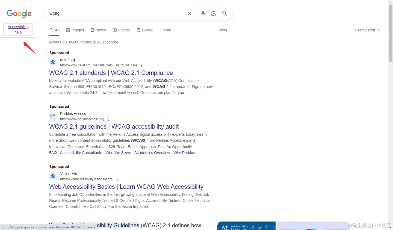The height and width of the screenshot is (230, 393).
Task: Click the Perkins Access PA favicon
Action: click(x=53, y=116)
